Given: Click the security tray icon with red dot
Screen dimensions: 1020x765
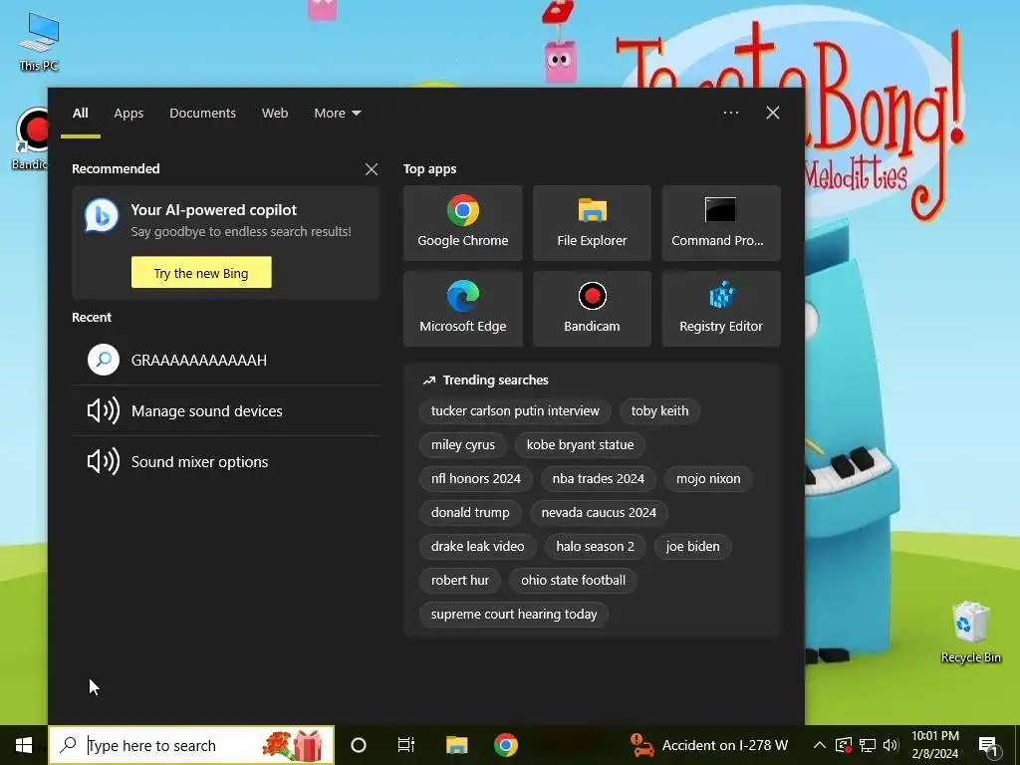Looking at the screenshot, I should 844,745.
